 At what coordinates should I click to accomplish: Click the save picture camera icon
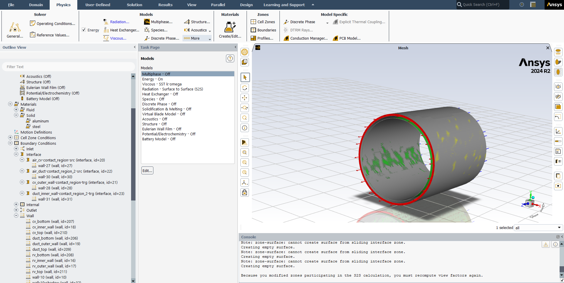(x=558, y=186)
